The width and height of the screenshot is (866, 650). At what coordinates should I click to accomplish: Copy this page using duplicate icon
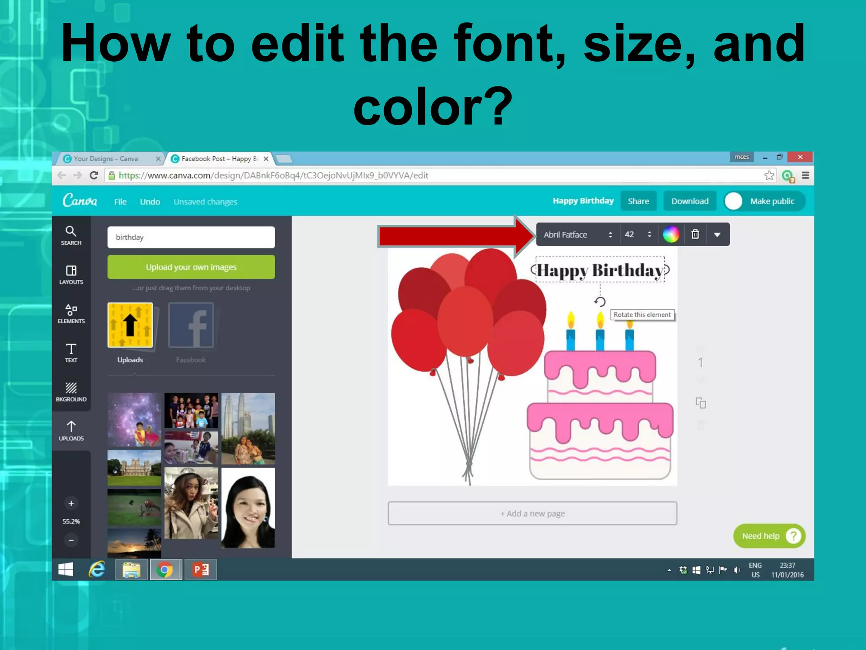701,403
